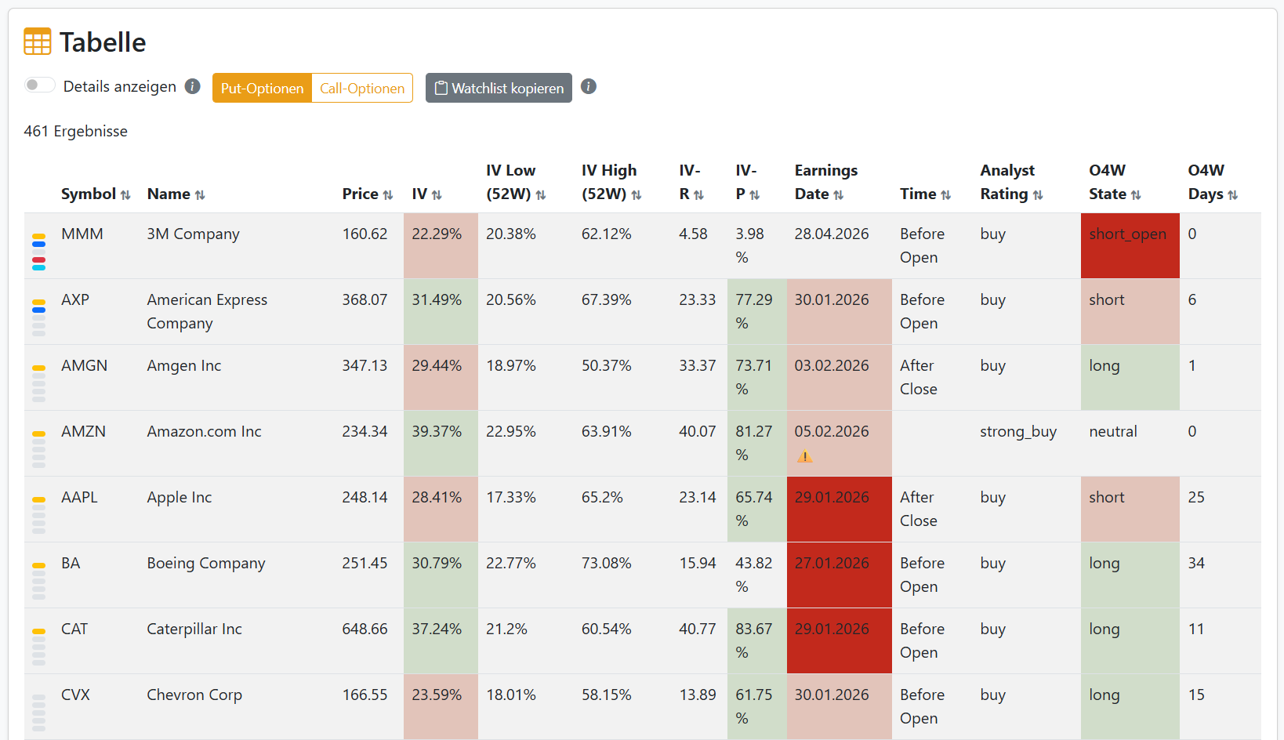Toggle the Details anzeigen switch
1284x740 pixels.
pyautogui.click(x=39, y=85)
